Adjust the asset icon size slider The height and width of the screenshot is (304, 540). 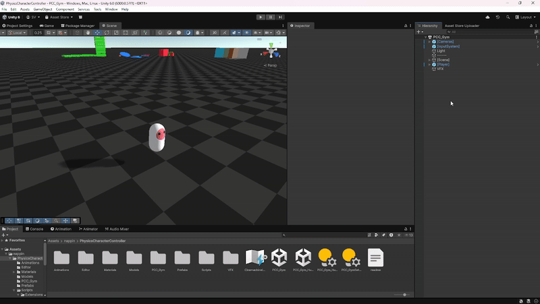(404, 295)
